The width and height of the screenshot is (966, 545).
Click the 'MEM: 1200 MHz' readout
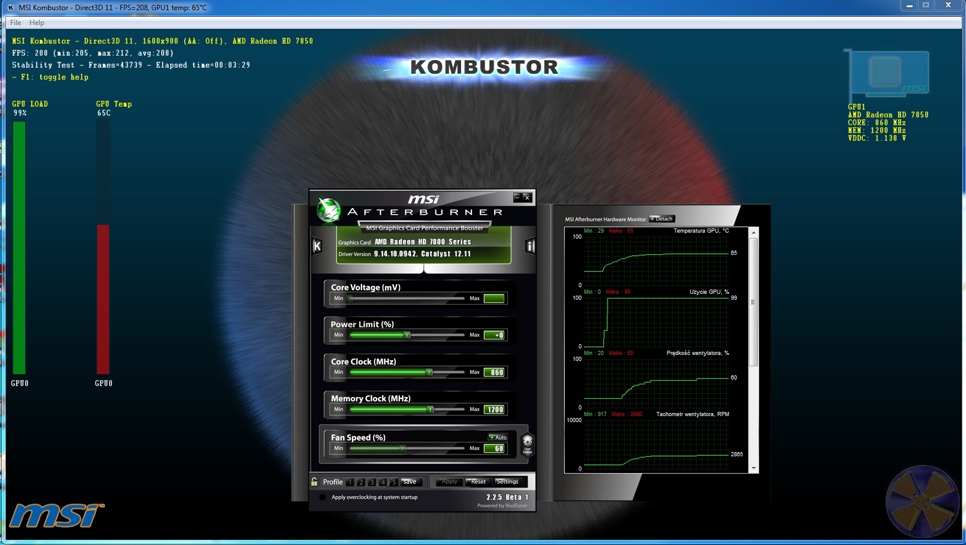pyautogui.click(x=877, y=130)
